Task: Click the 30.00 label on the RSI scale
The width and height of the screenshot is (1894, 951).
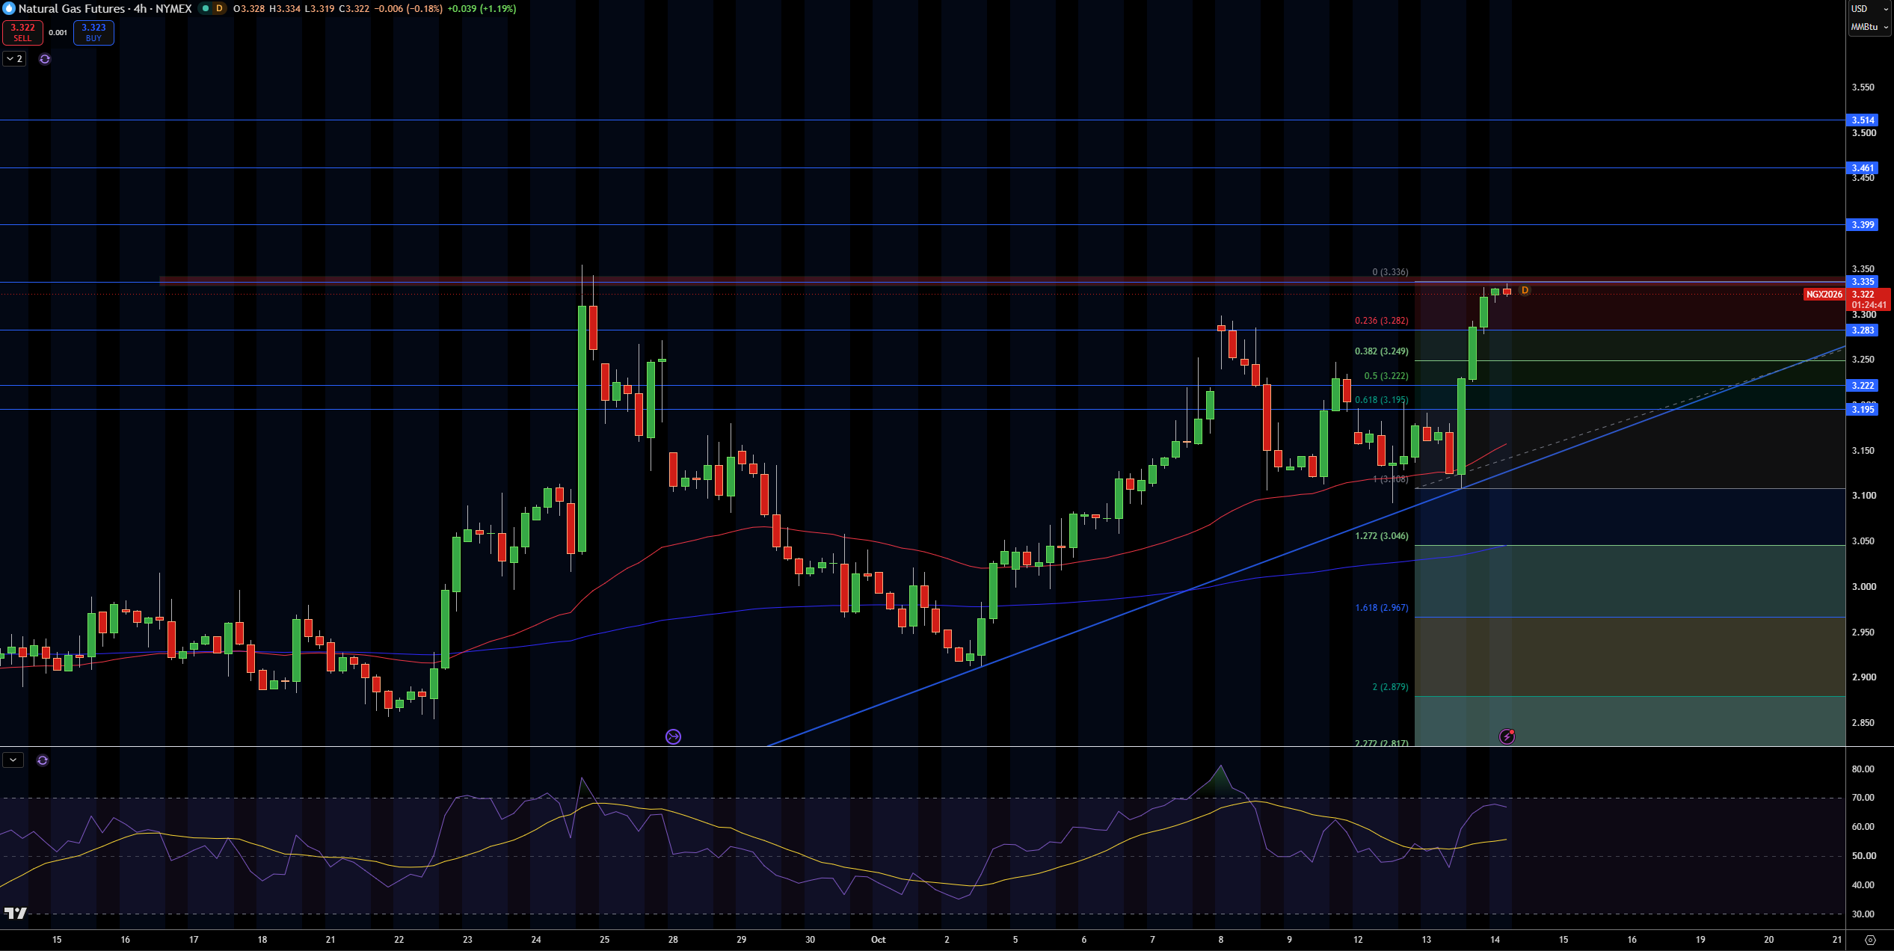Action: coord(1863,914)
